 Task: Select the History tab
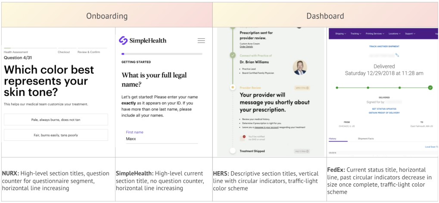coord(333,139)
